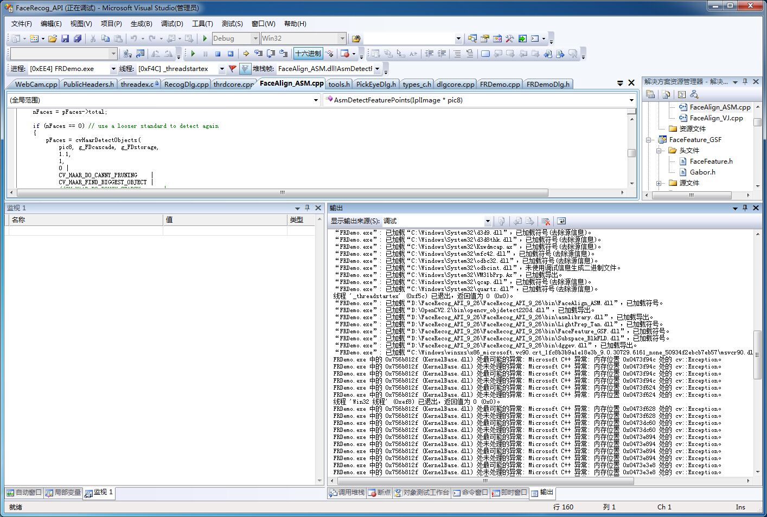Open the 断点 (Breakpoints) tab

380,493
